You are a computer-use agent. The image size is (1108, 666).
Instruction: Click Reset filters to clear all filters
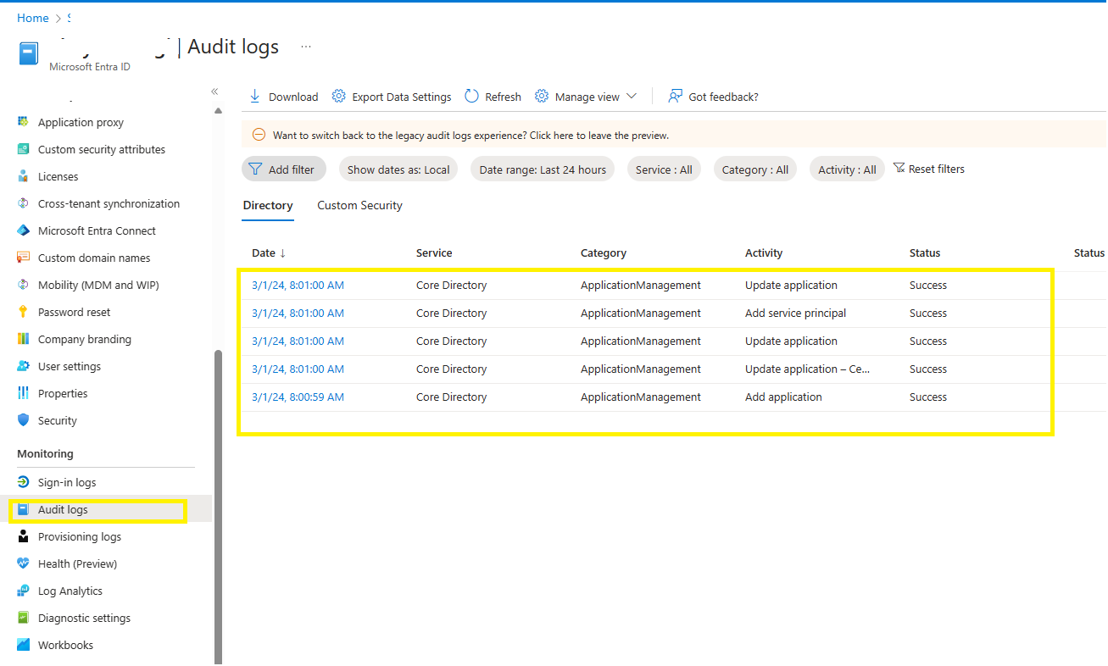point(929,169)
